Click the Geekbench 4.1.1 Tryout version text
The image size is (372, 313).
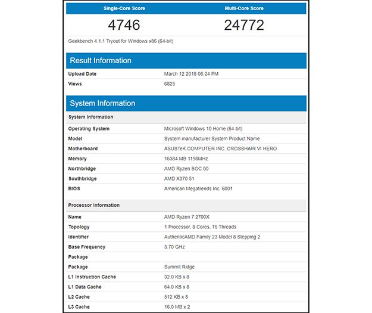click(121, 41)
